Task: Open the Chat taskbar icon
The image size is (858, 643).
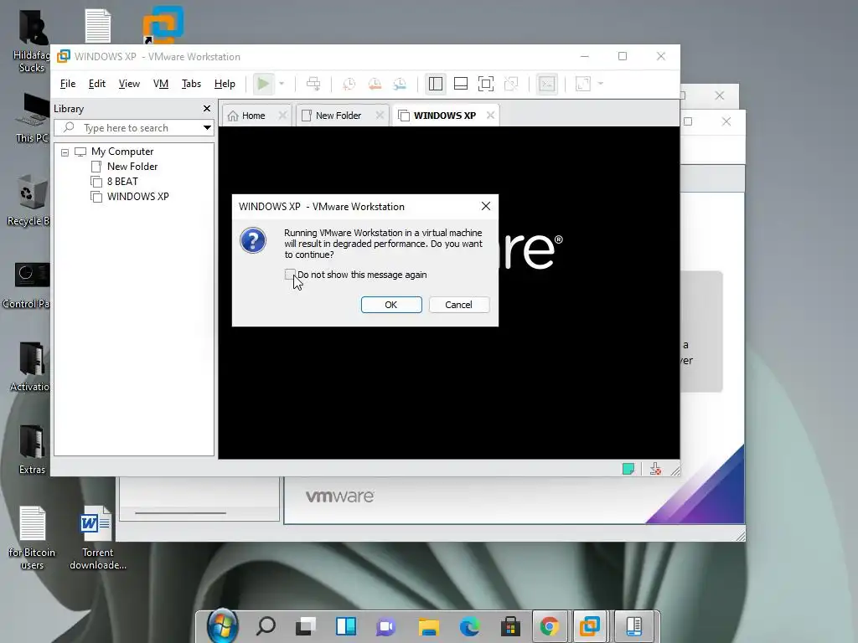Action: [x=386, y=626]
